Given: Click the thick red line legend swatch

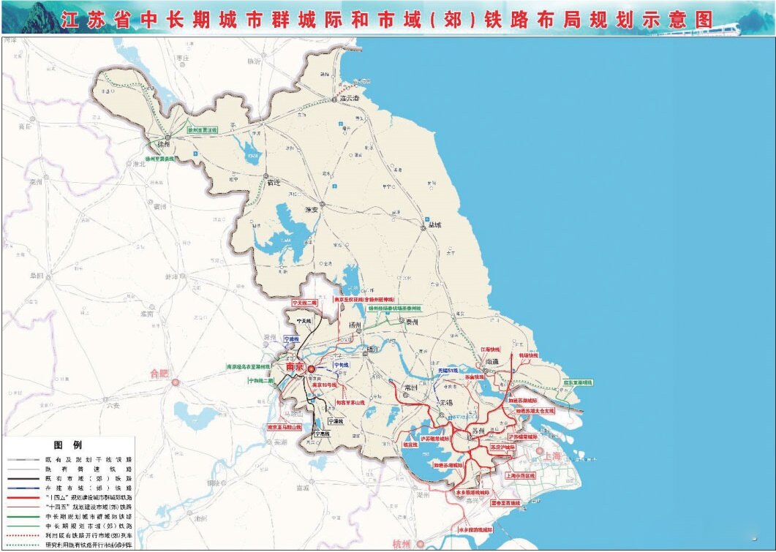Looking at the screenshot, I should coord(23,497).
